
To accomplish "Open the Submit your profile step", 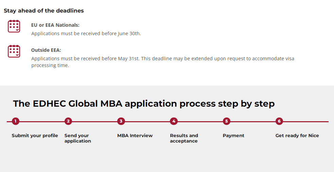I will [x=35, y=135].
